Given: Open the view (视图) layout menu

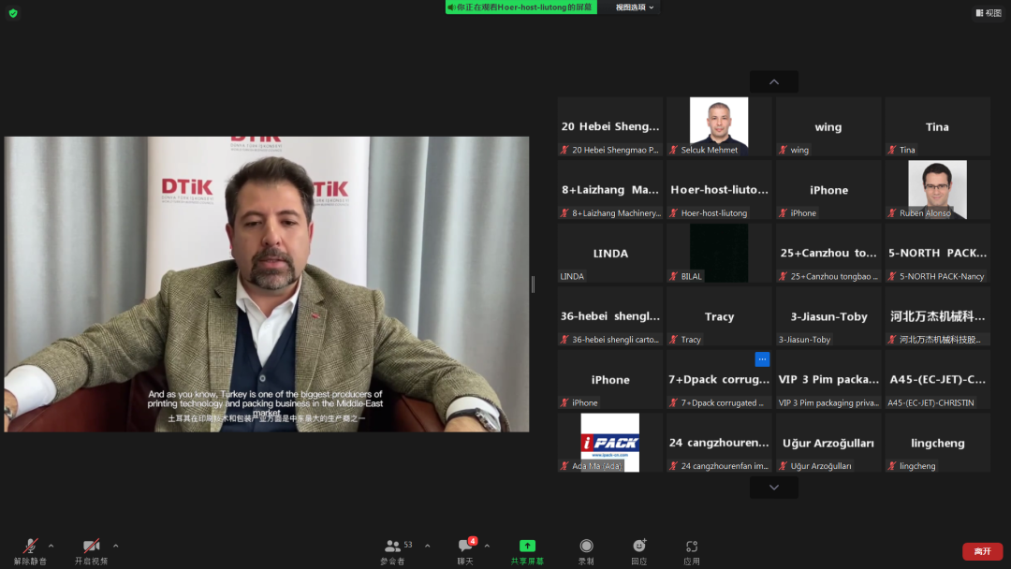Looking at the screenshot, I should tap(988, 13).
